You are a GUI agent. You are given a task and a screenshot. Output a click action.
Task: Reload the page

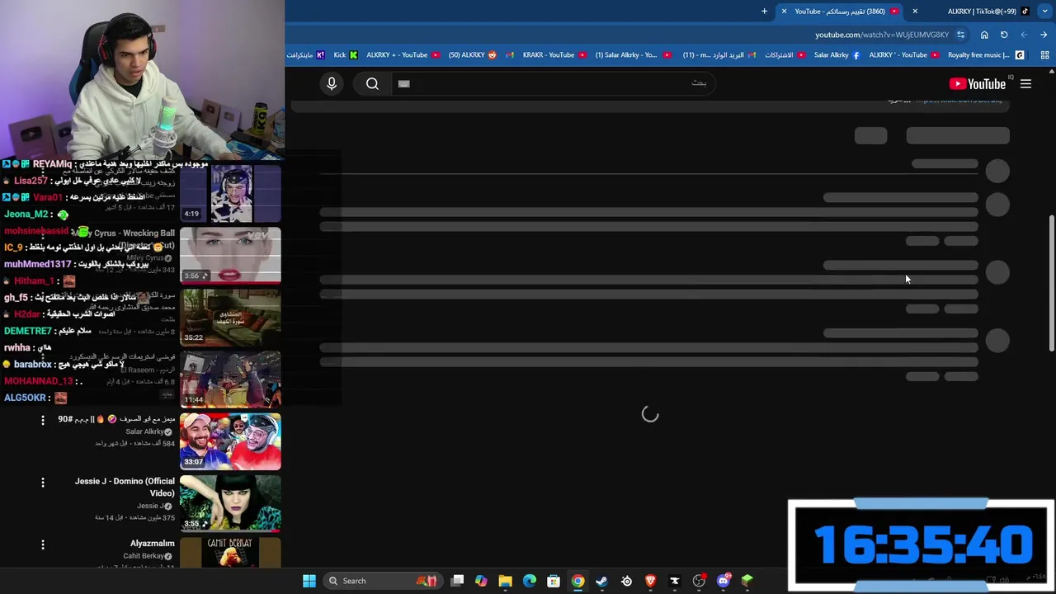tap(1004, 35)
